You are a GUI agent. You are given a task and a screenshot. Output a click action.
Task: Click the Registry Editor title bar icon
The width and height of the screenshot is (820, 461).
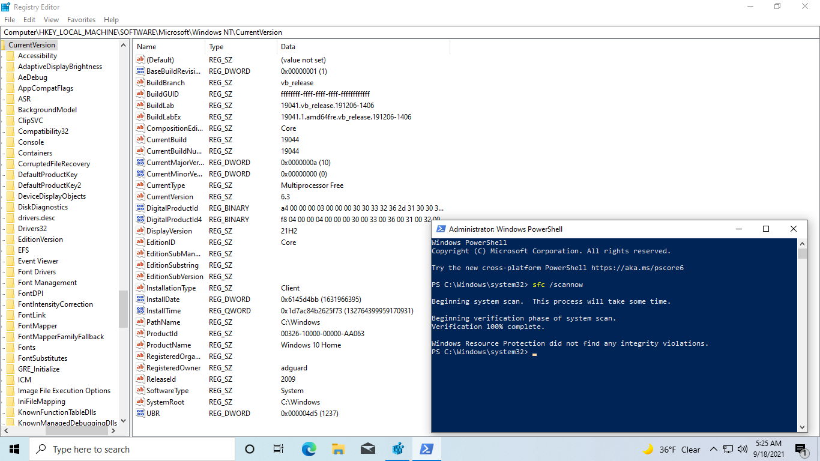[x=5, y=7]
